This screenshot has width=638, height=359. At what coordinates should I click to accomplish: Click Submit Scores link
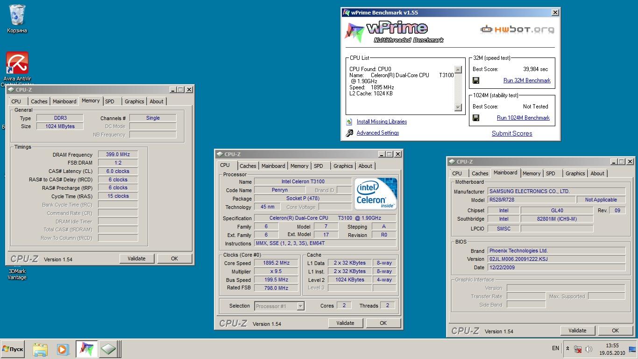pyautogui.click(x=512, y=133)
